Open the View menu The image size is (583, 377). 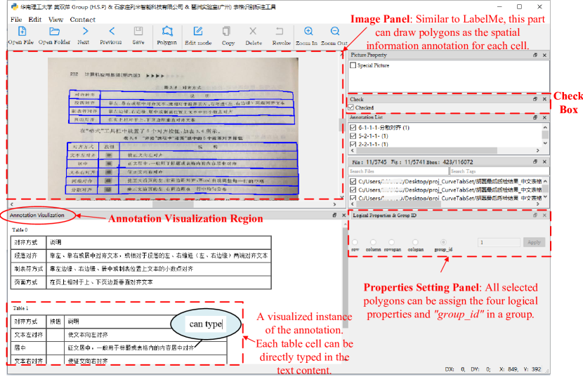55,20
